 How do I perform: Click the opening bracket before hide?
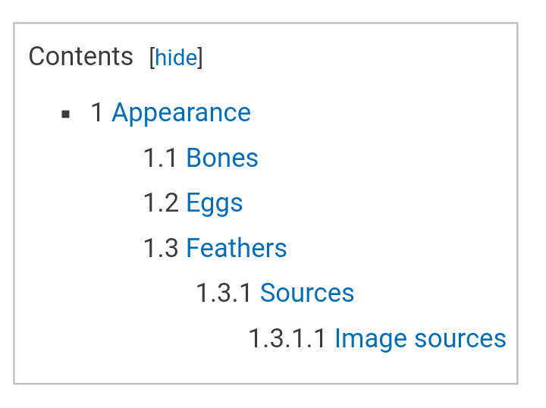click(152, 58)
